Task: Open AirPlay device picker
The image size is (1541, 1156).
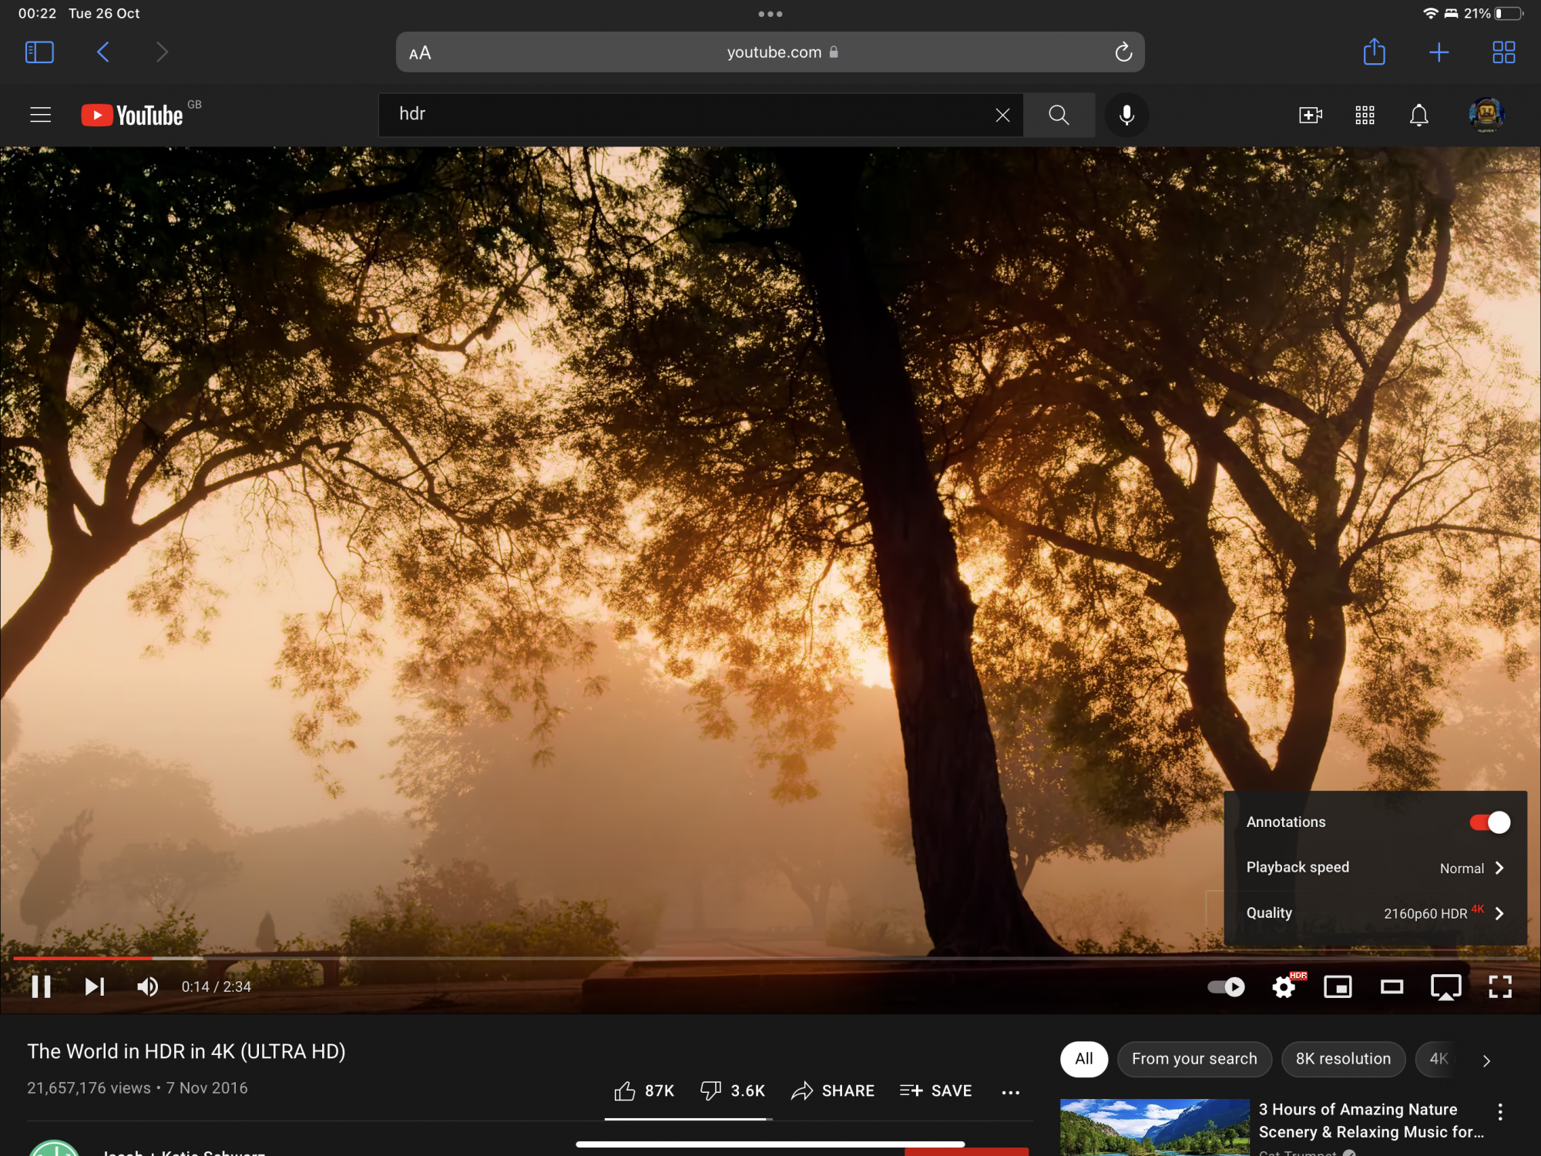Action: (x=1445, y=986)
